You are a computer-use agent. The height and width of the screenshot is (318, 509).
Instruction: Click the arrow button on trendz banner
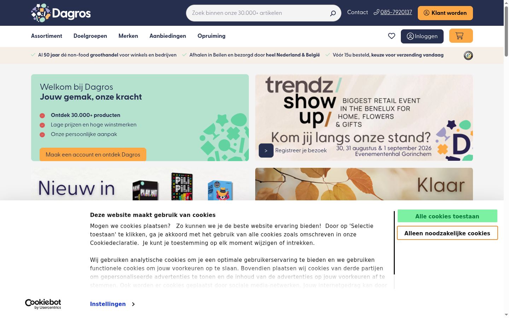[266, 151]
